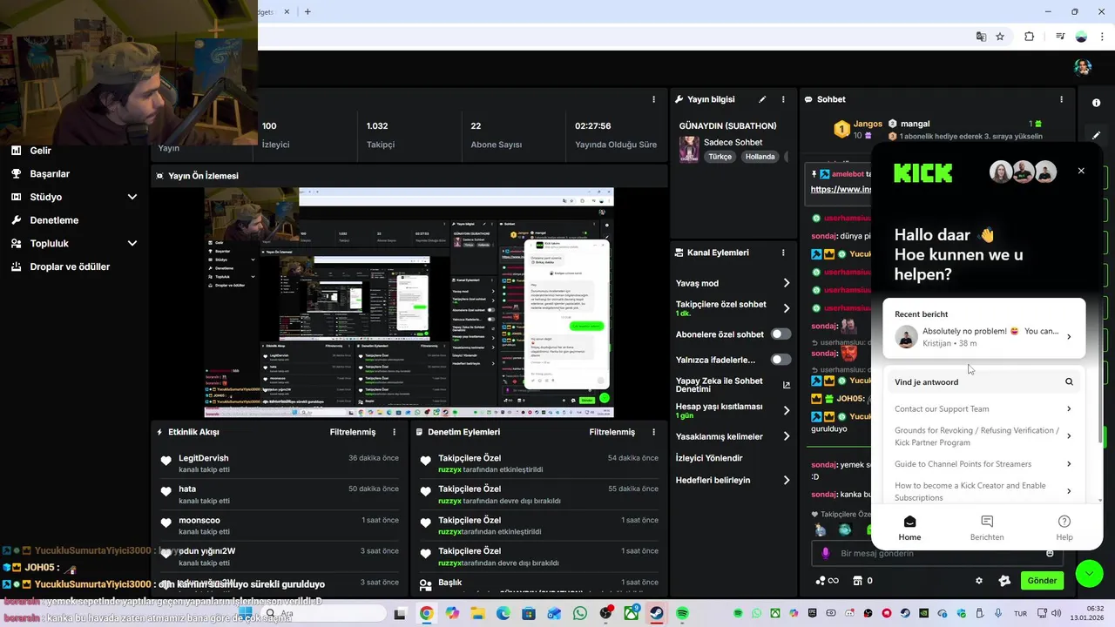The image size is (1115, 627).
Task: Click the pinned amelebot link
Action: coord(841,189)
